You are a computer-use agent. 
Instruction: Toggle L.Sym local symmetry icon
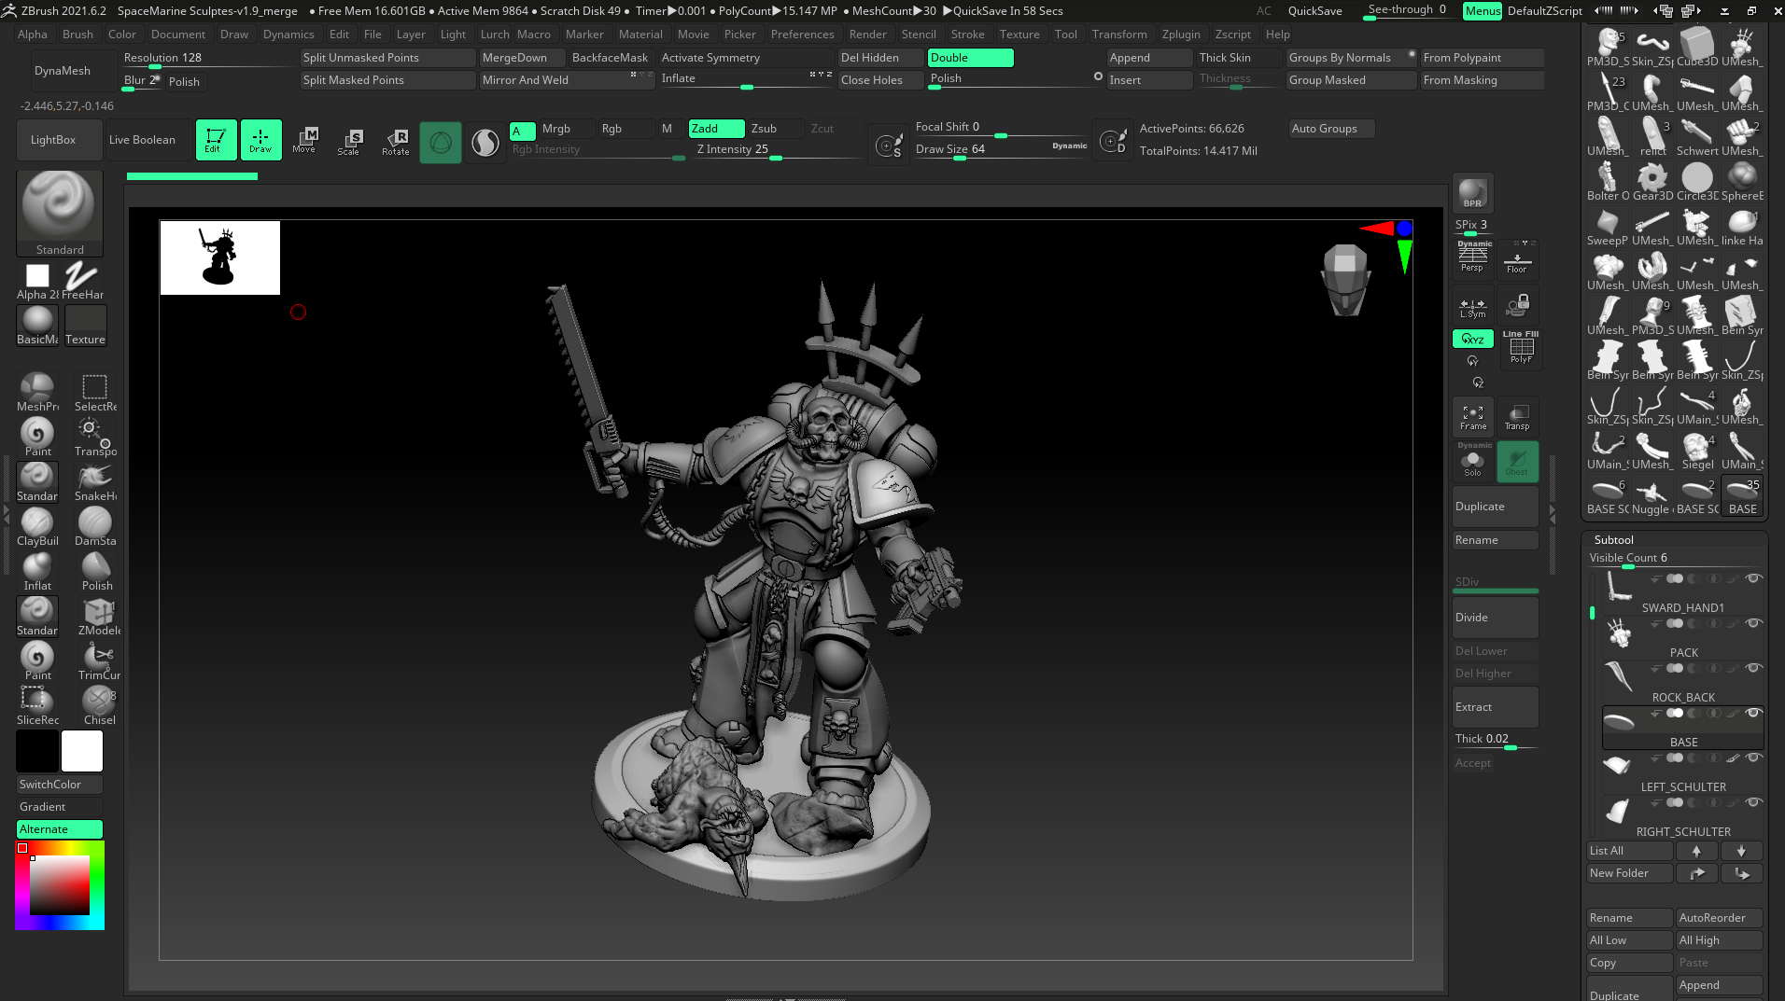[1472, 306]
